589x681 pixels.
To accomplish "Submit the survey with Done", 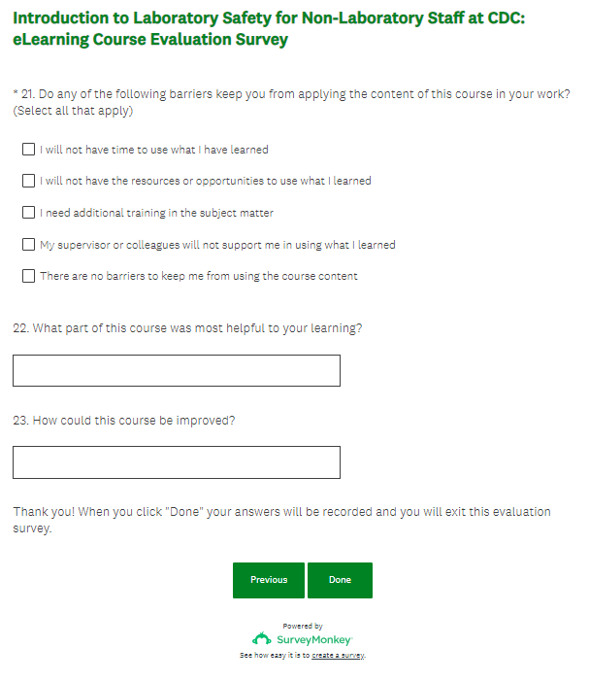I will (340, 580).
